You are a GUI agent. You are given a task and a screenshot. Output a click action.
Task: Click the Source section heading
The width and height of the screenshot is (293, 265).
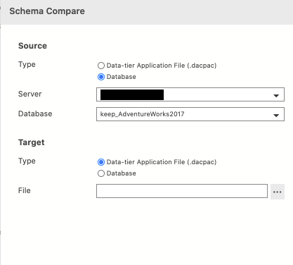(x=32, y=46)
